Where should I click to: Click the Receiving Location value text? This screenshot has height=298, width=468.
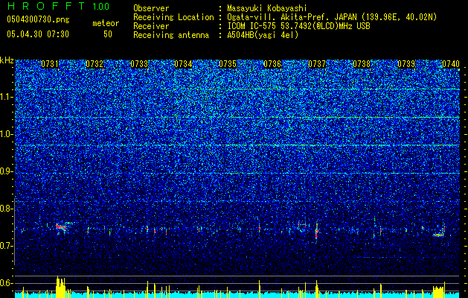pyautogui.click(x=332, y=17)
